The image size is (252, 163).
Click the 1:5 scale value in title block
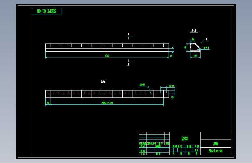(196, 151)
